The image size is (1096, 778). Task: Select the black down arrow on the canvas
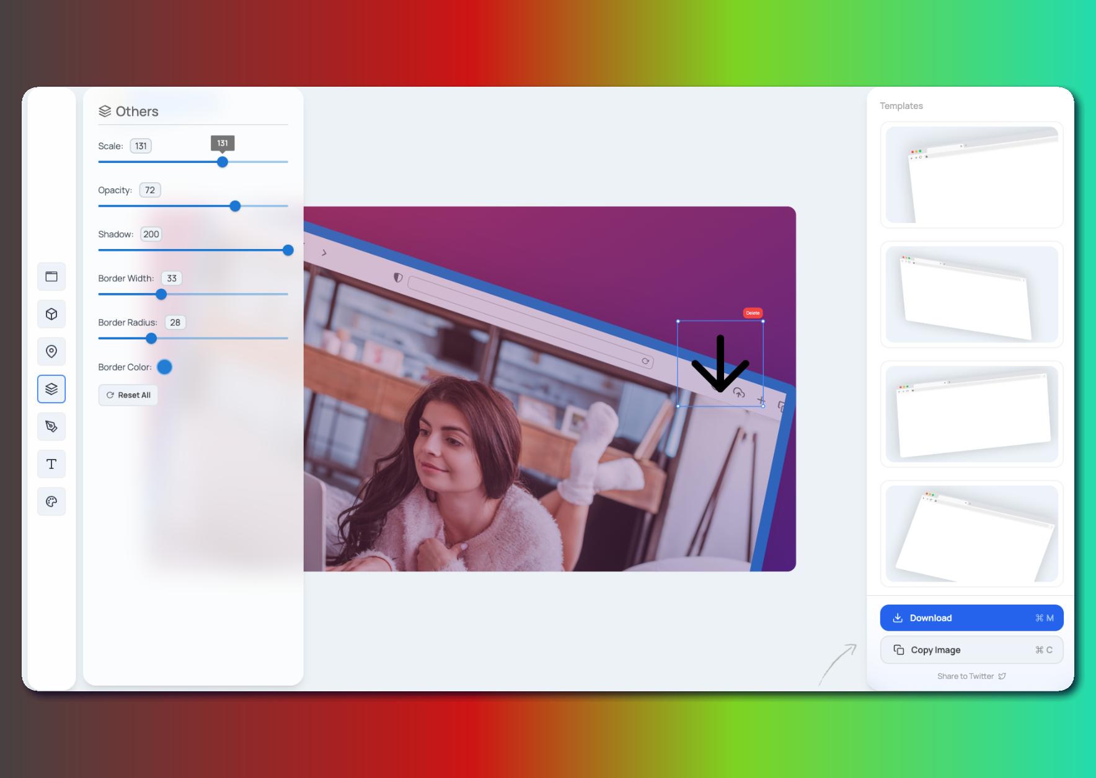[720, 364]
